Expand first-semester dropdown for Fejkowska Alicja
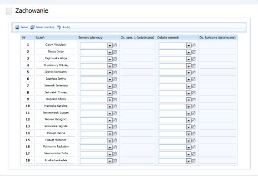The width and height of the screenshot is (258, 176). [110, 59]
